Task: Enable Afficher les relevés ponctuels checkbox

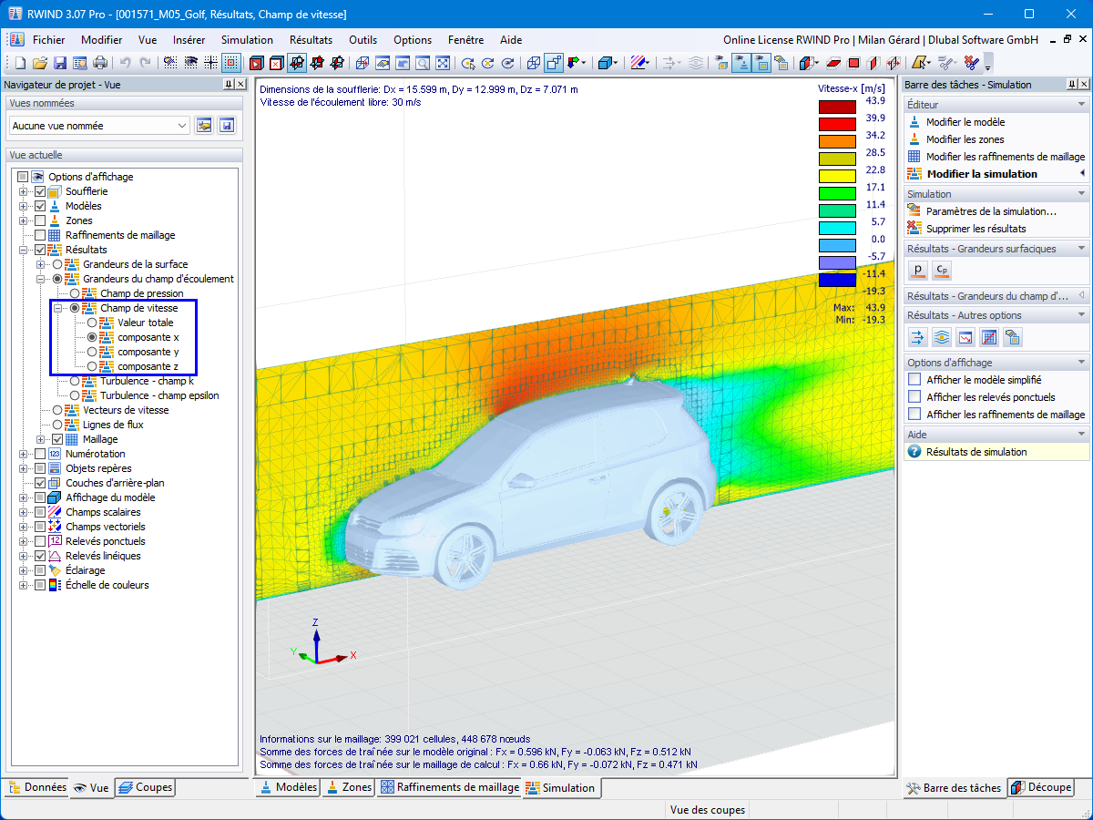Action: 914,397
